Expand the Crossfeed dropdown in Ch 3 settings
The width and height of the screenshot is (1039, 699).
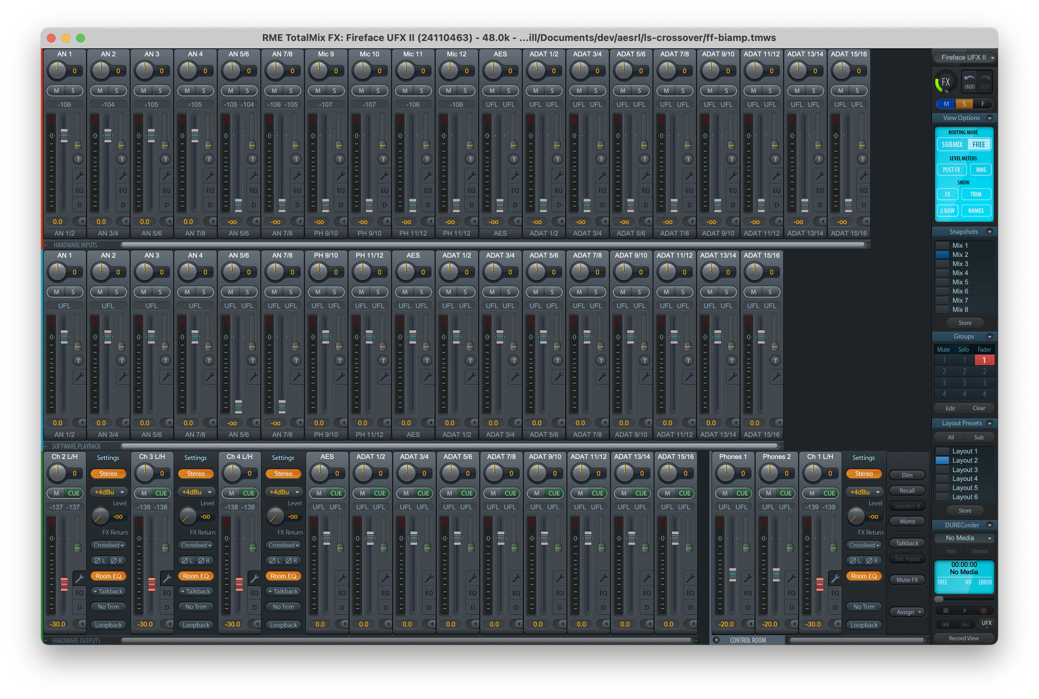coord(196,545)
